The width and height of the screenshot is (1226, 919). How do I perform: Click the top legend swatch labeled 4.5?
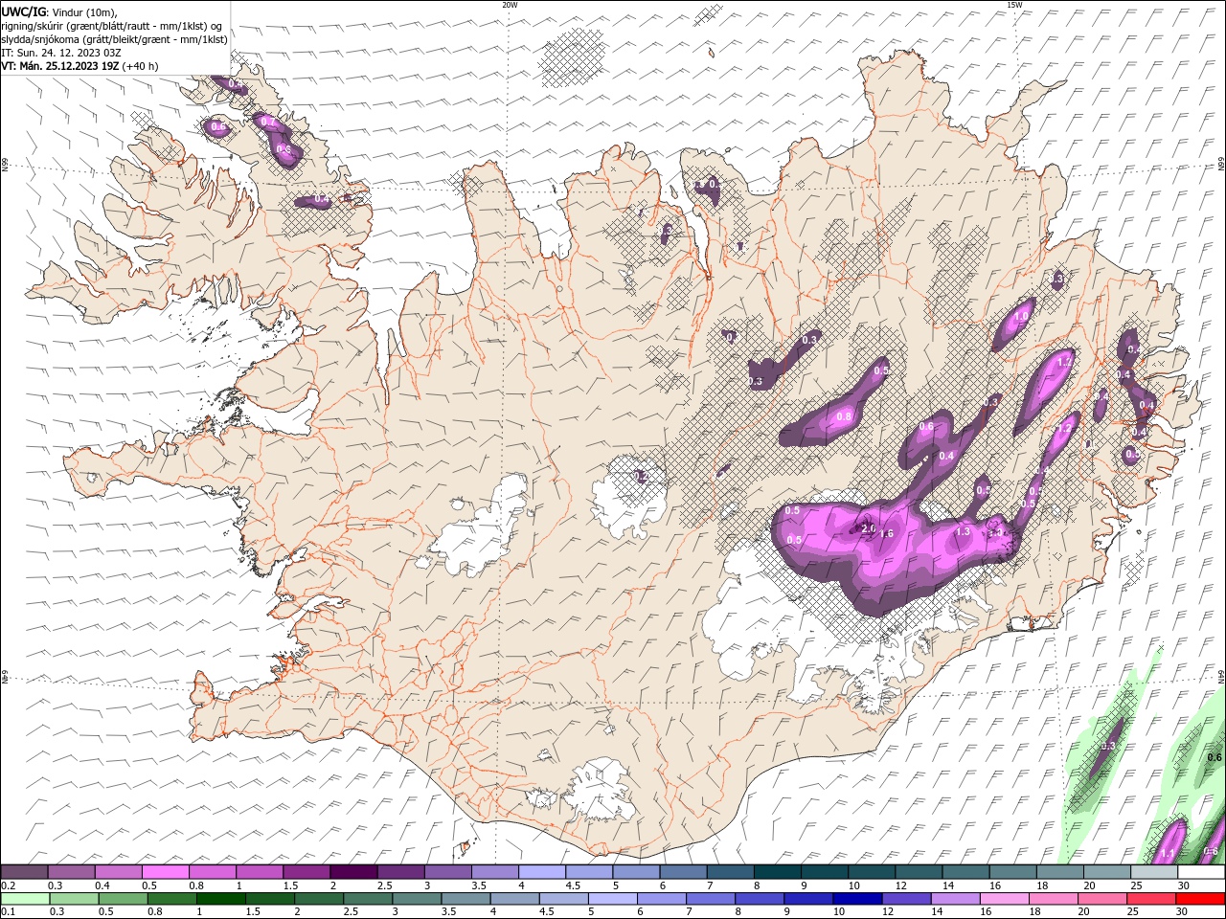[x=587, y=872]
